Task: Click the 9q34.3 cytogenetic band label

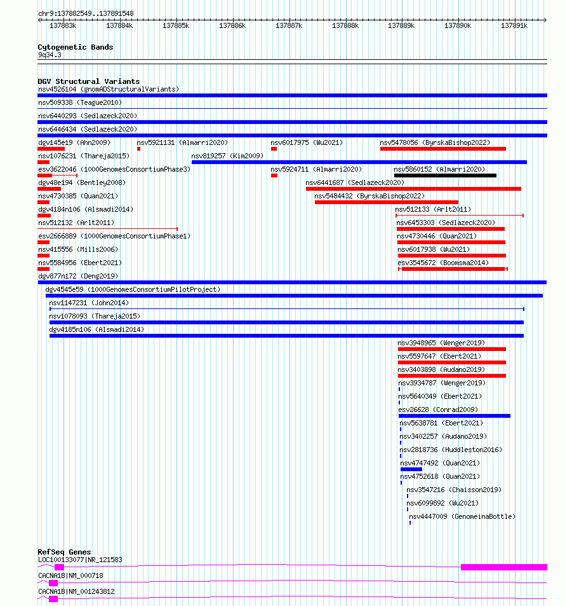Action: tap(50, 55)
